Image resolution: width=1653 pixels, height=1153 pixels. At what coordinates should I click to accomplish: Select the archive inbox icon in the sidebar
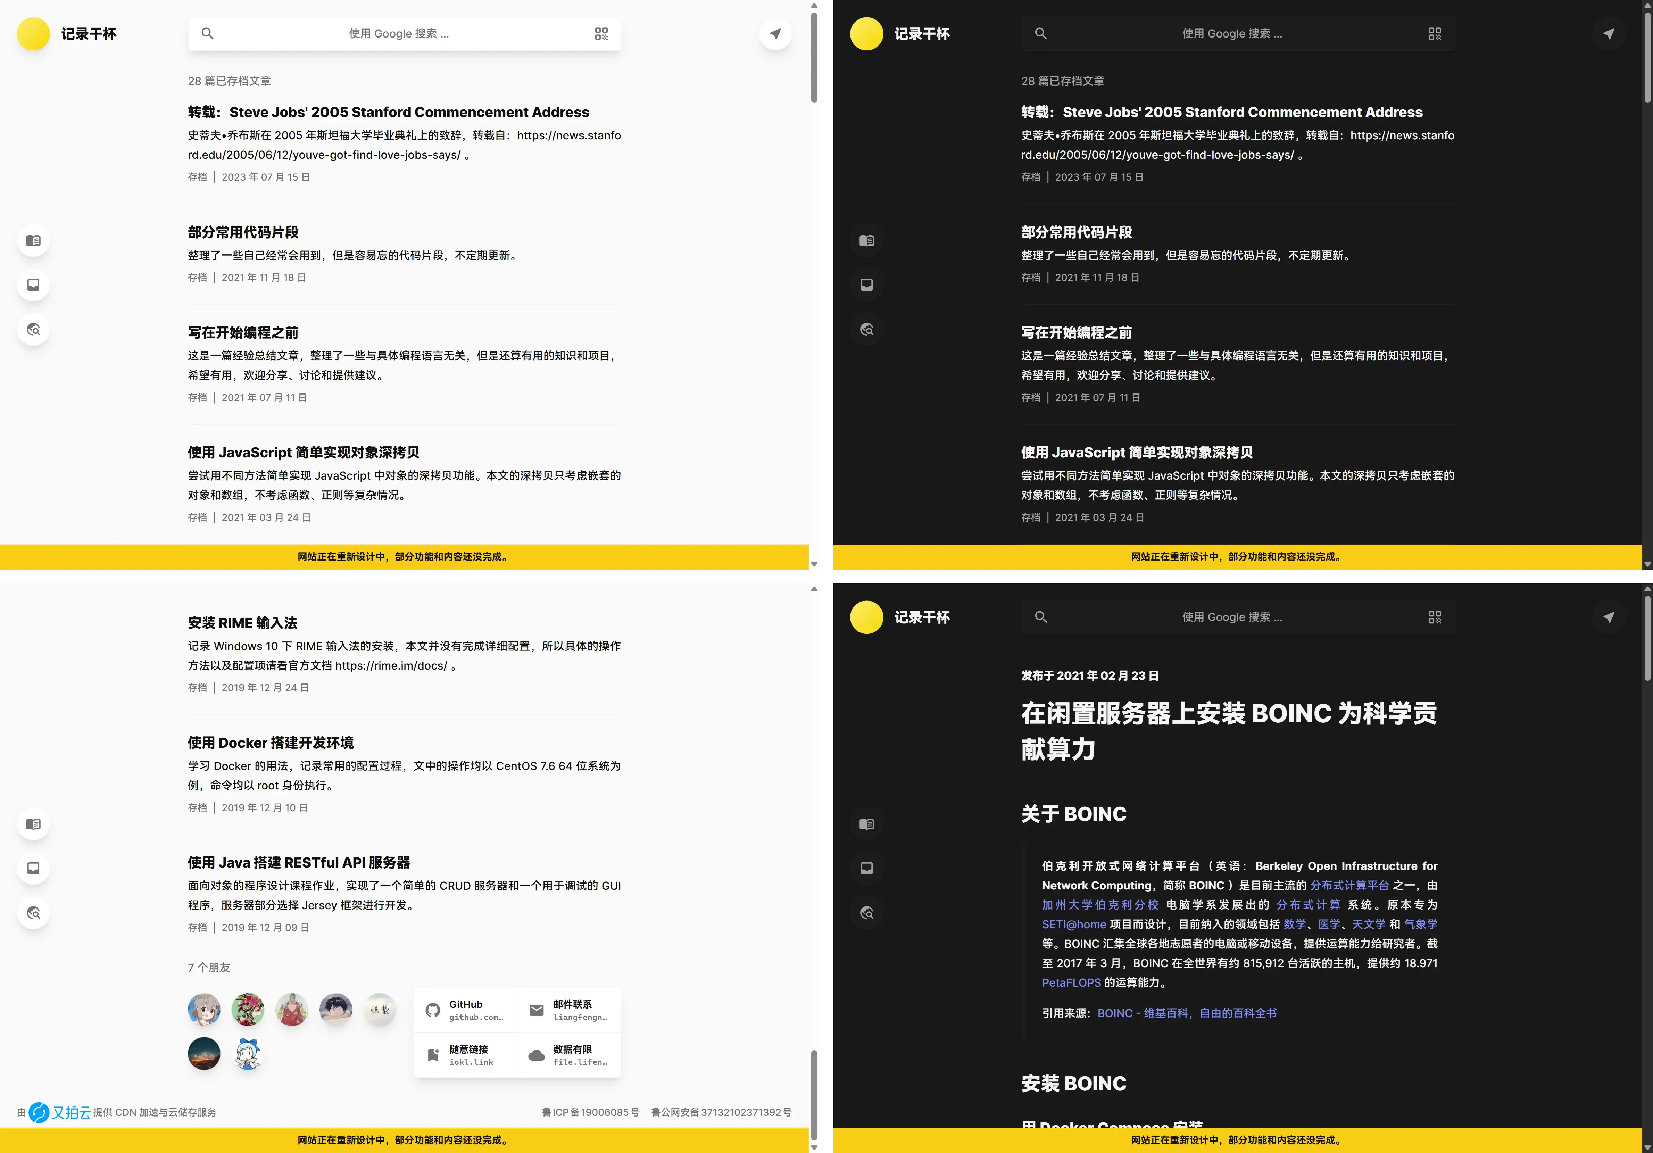33,284
